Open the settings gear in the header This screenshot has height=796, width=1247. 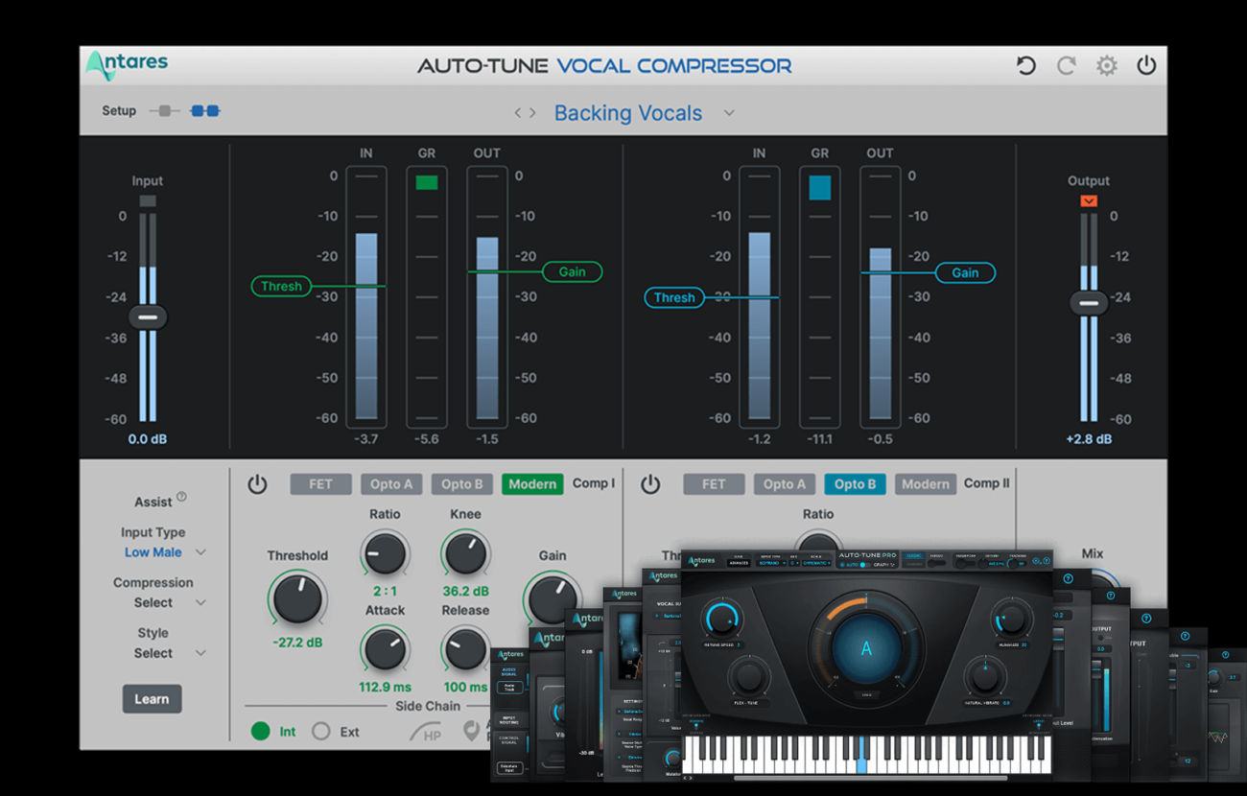1107,65
